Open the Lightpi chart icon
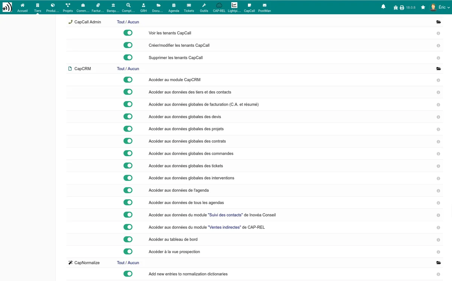This screenshot has height=281, width=452. click(x=234, y=5)
